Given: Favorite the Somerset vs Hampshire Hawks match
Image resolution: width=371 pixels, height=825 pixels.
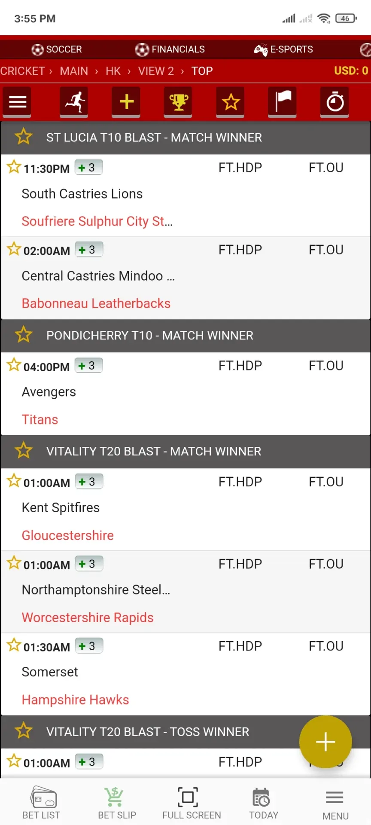Looking at the screenshot, I should click(x=14, y=645).
